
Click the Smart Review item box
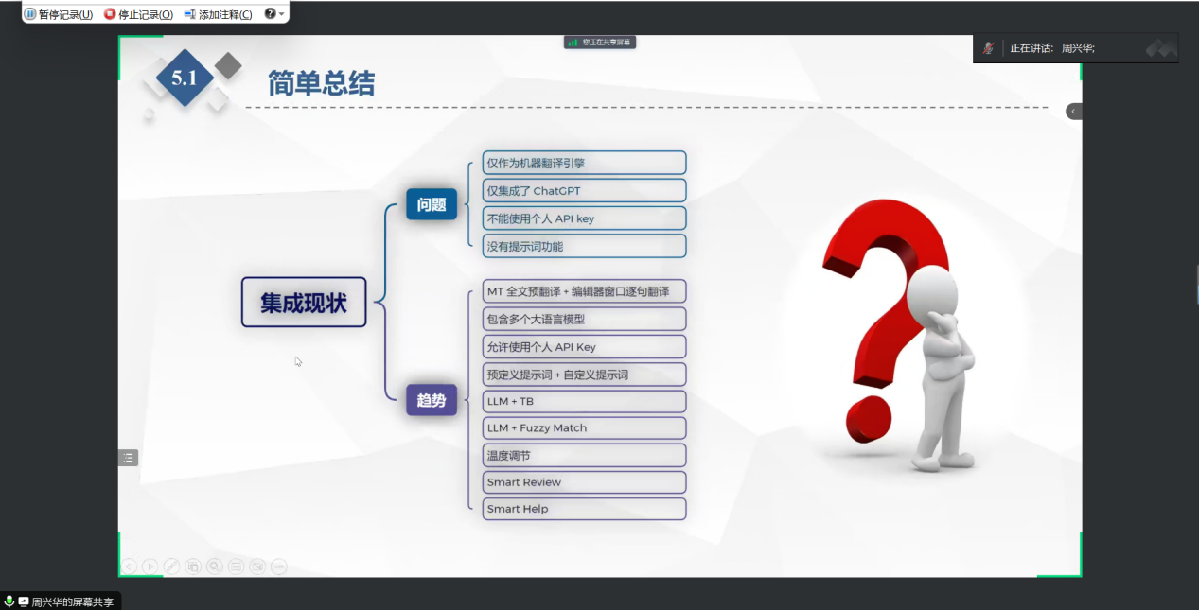[583, 482]
